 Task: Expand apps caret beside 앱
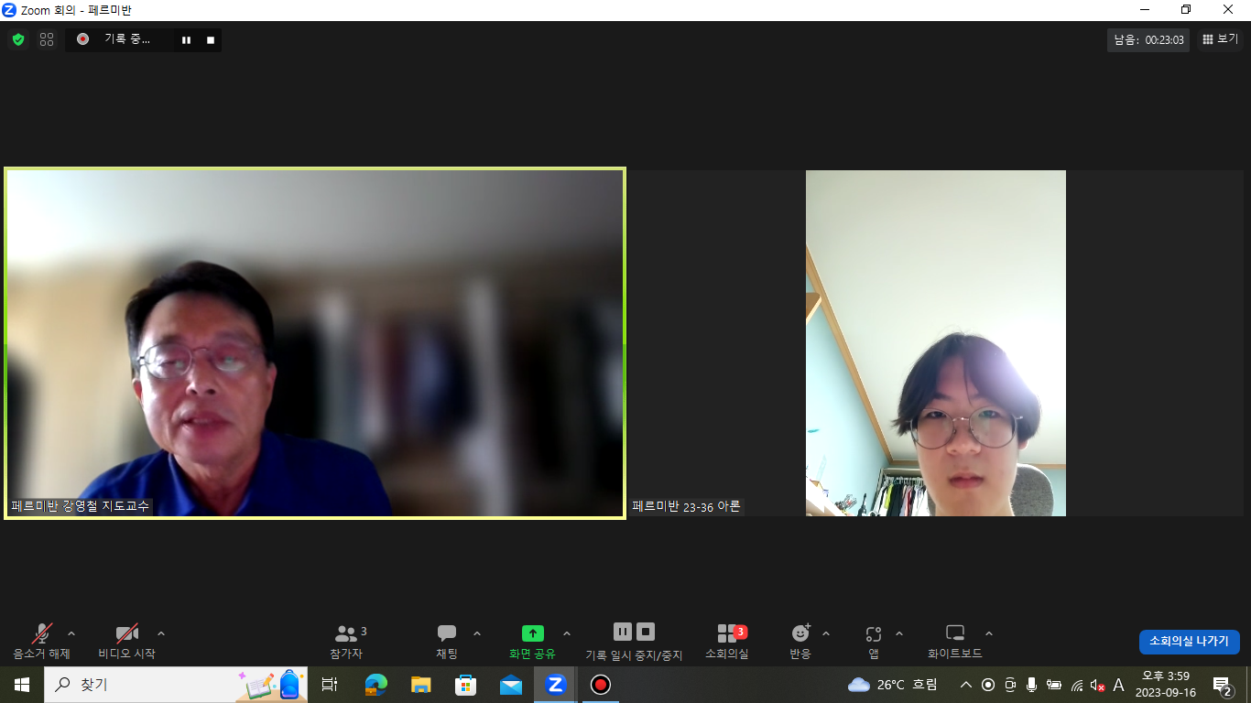pyautogui.click(x=898, y=633)
